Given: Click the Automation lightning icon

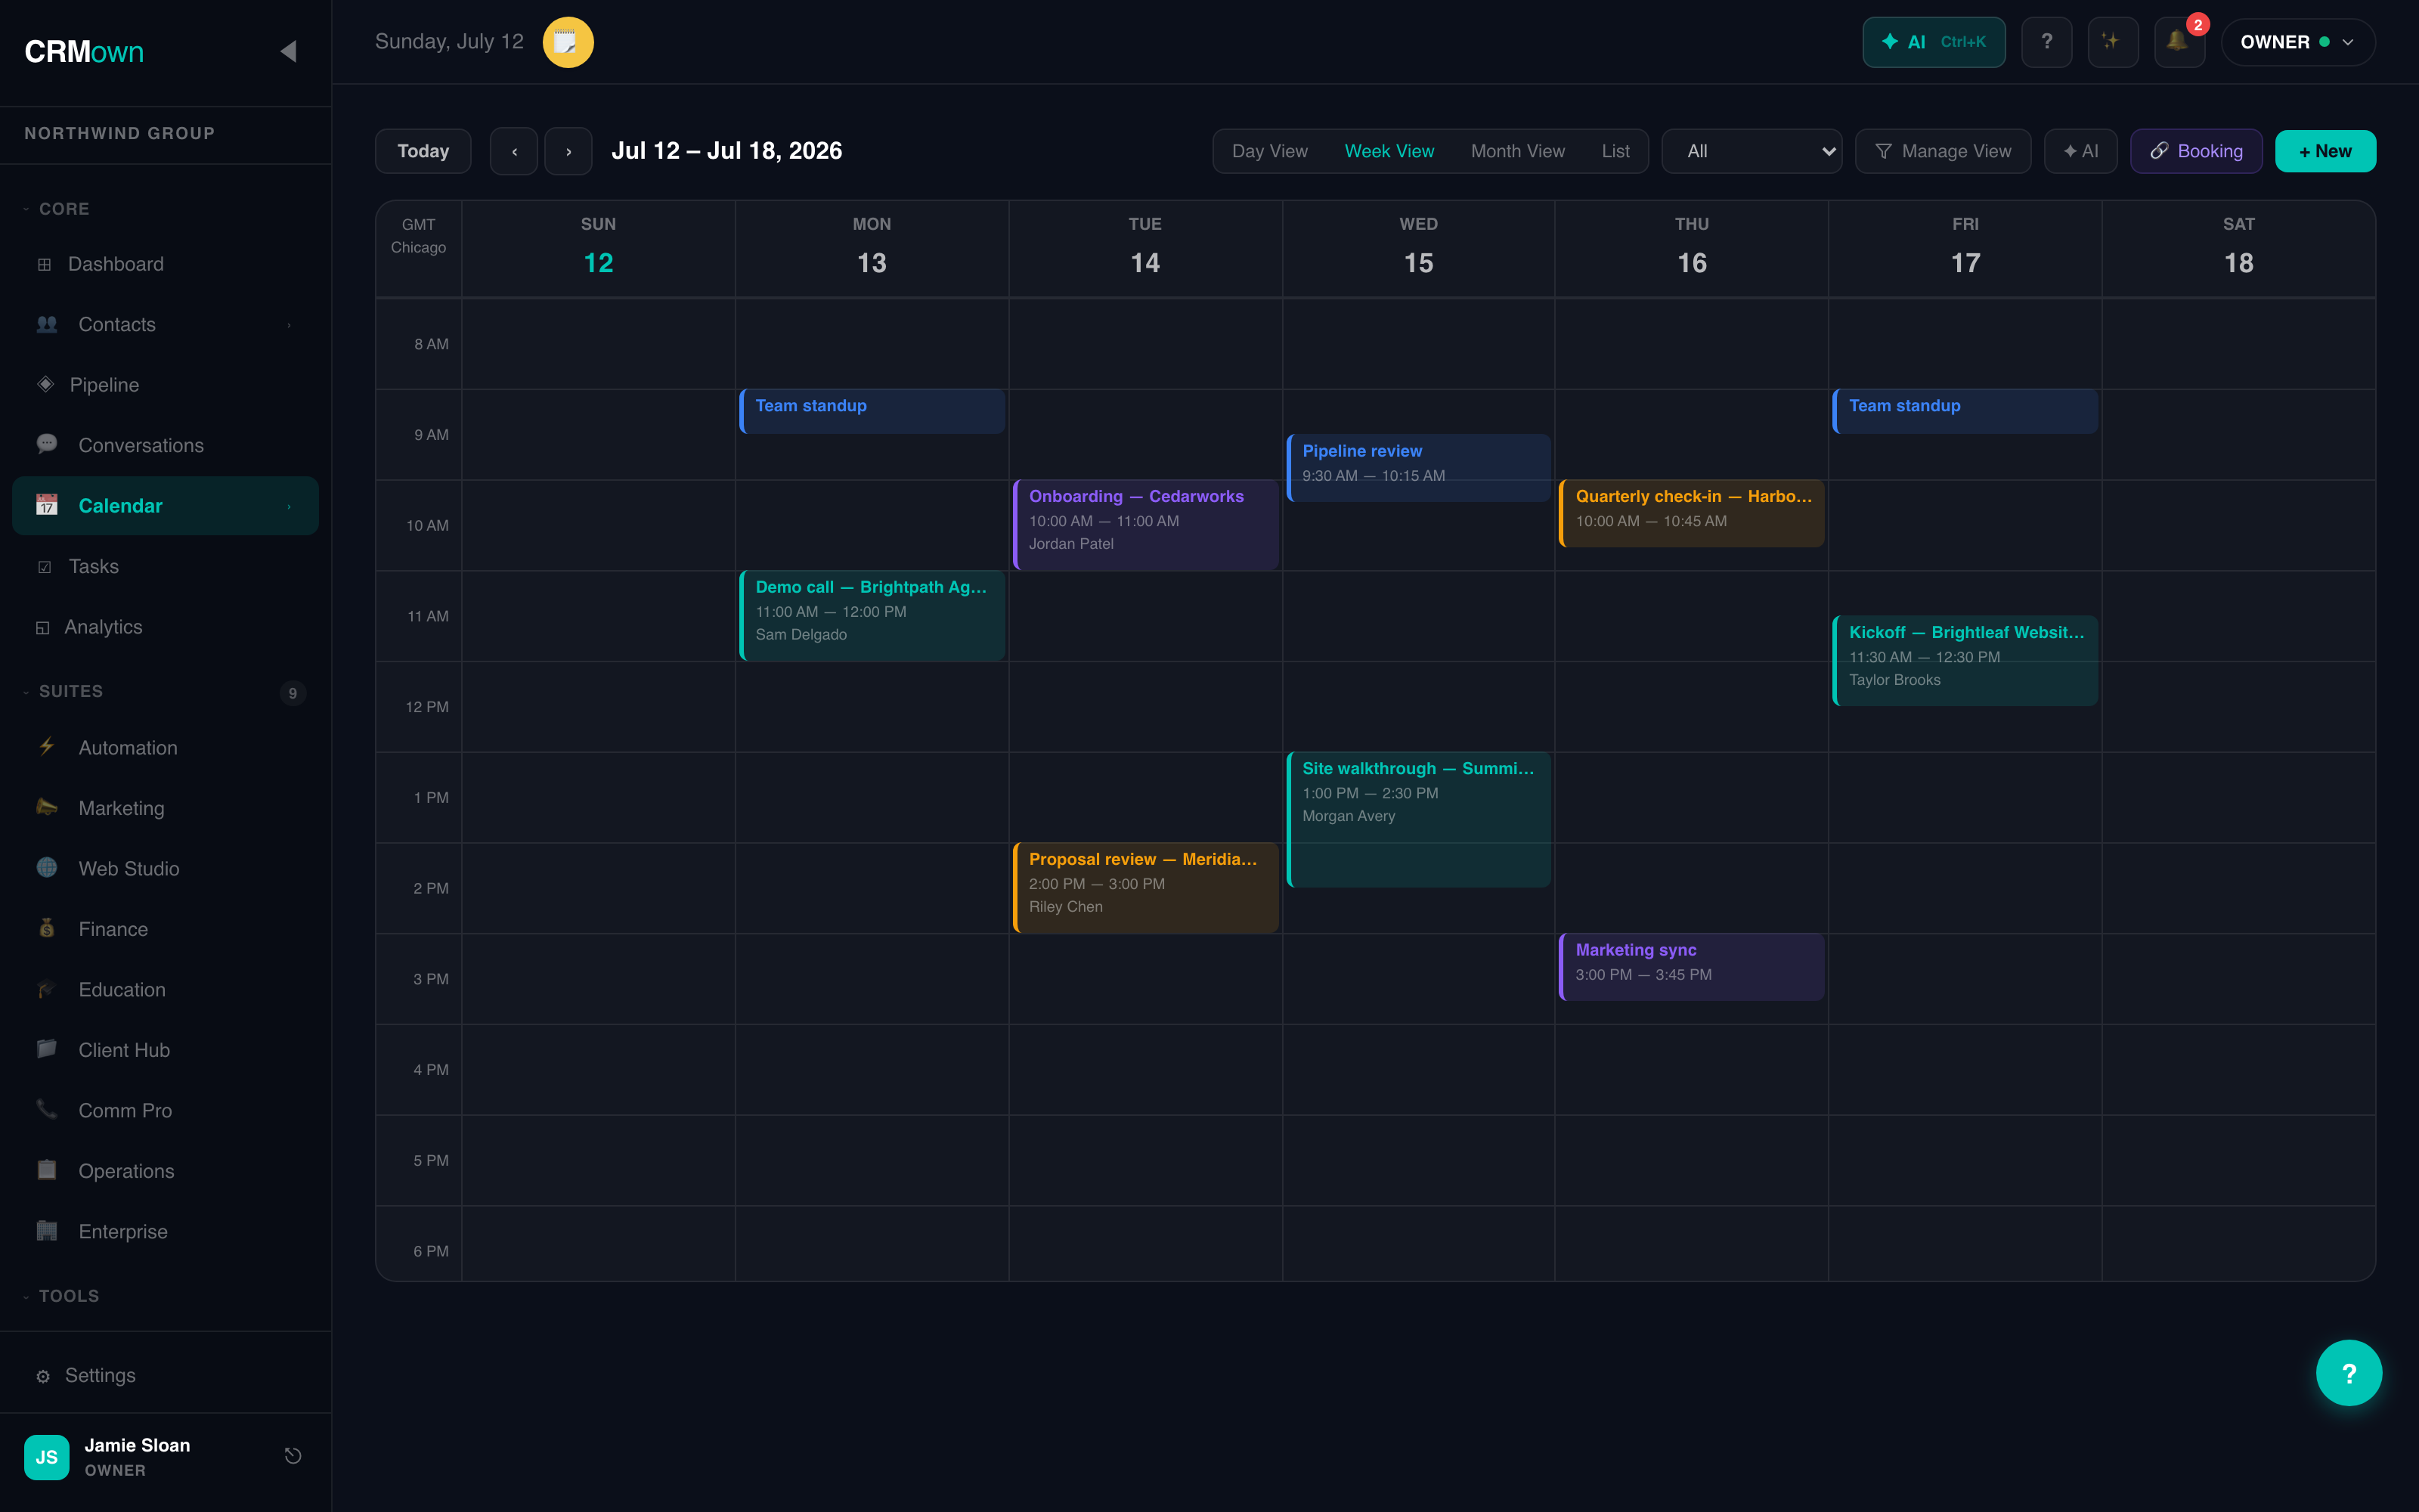Looking at the screenshot, I should (47, 747).
